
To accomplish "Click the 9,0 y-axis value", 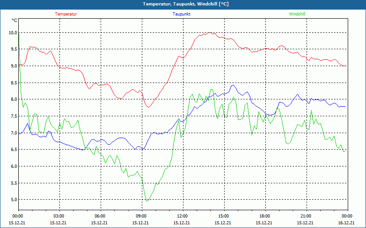I will point(14,66).
